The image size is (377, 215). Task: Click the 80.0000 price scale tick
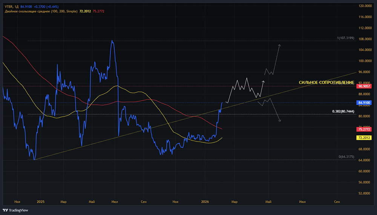tap(365, 116)
